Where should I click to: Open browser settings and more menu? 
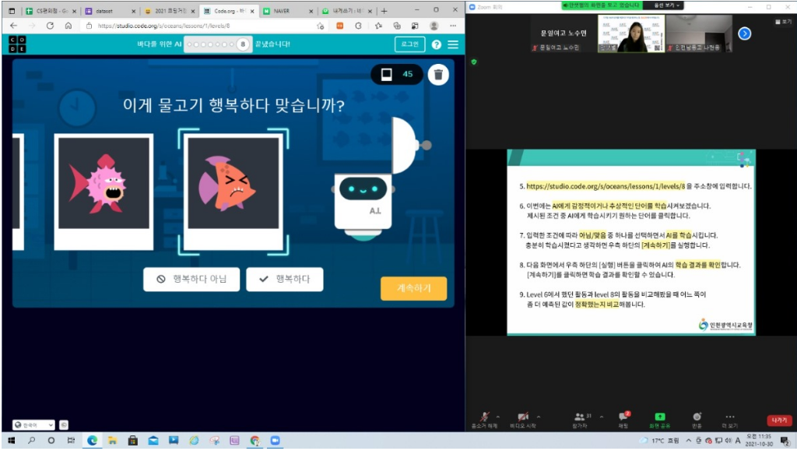pos(453,26)
